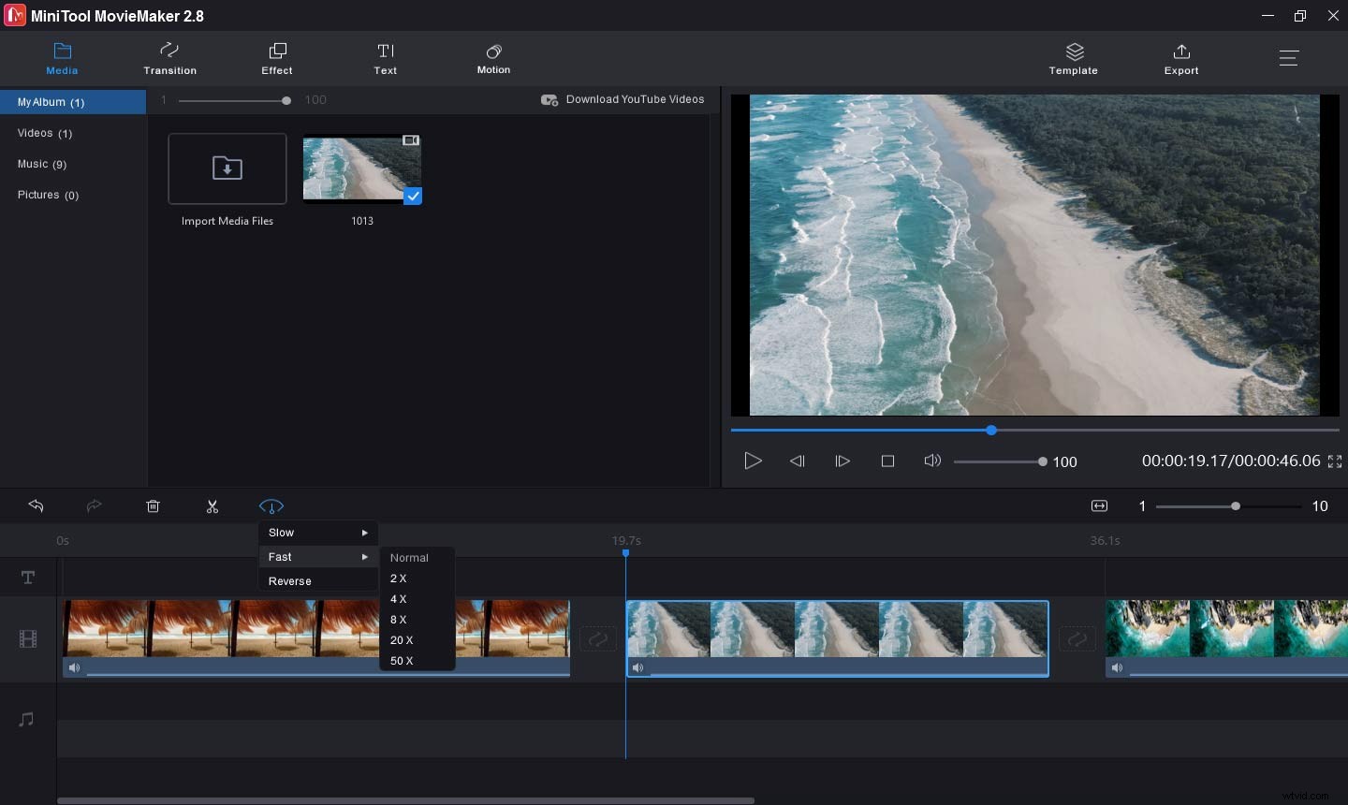Image resolution: width=1348 pixels, height=805 pixels.
Task: Open the Motion panel
Action: (x=493, y=58)
